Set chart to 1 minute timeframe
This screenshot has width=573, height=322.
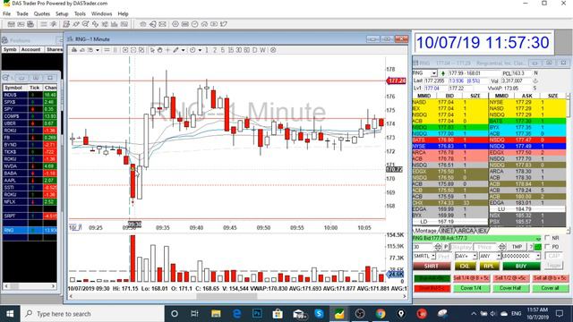(207, 50)
